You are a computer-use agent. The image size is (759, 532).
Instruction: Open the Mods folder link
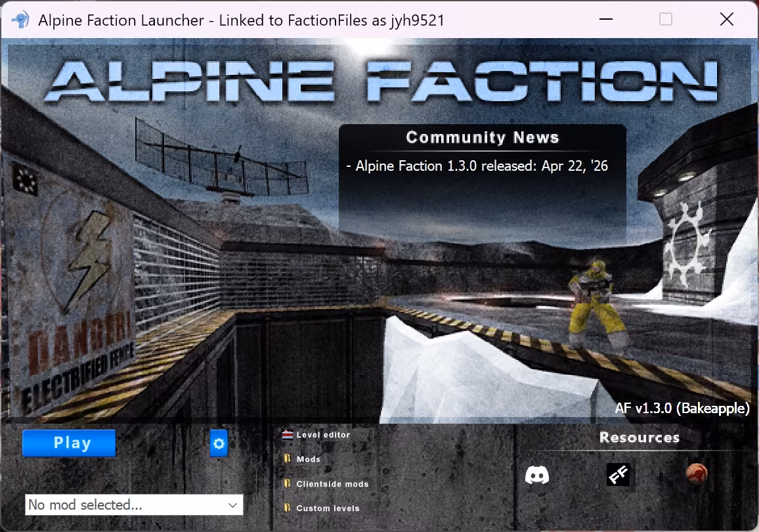[309, 459]
